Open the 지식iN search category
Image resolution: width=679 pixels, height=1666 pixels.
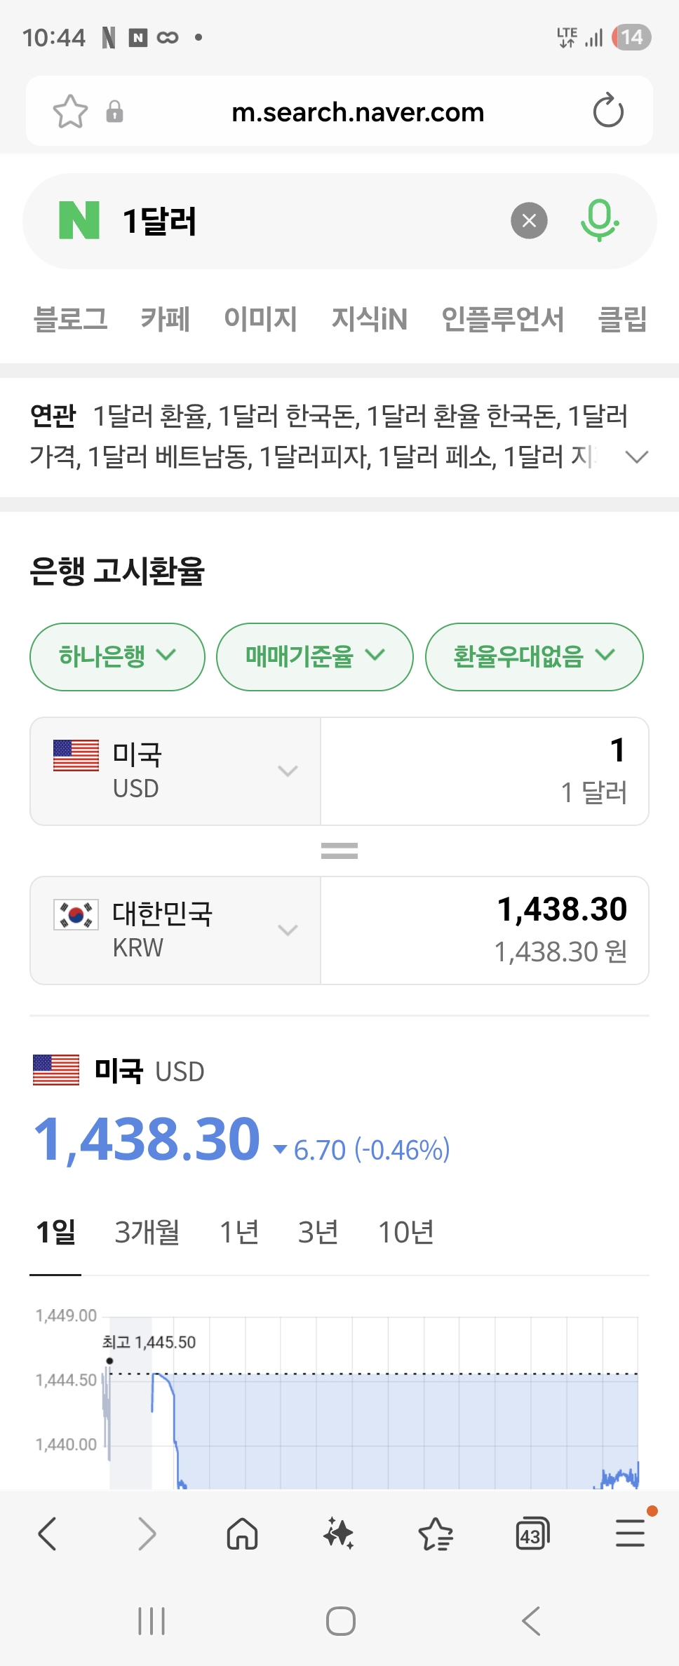[x=369, y=319]
